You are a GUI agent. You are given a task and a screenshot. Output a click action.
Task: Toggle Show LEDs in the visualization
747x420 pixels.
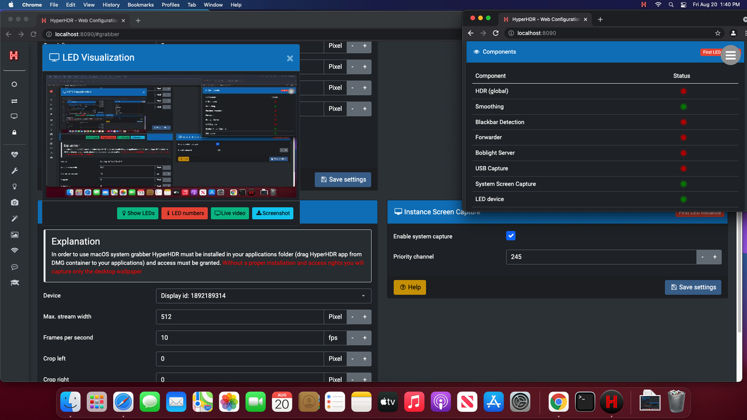pos(138,213)
